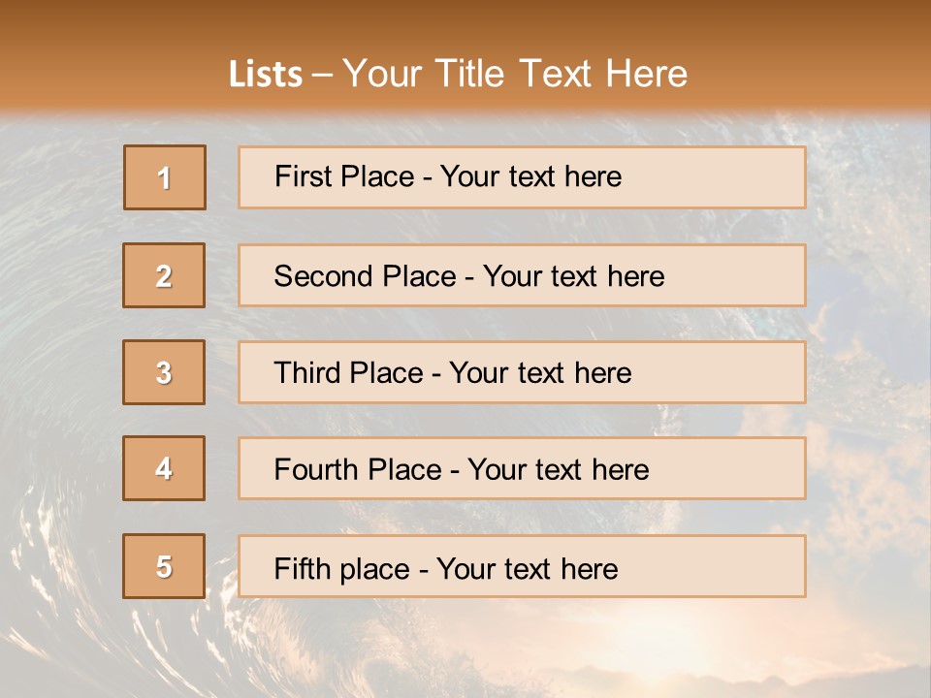Click the word Third in the list

[305, 373]
